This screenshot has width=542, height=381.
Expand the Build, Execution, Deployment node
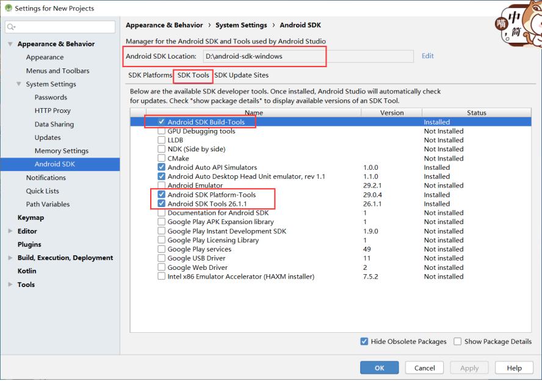(10, 258)
